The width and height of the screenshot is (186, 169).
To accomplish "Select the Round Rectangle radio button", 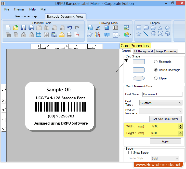I will [x=156, y=70].
